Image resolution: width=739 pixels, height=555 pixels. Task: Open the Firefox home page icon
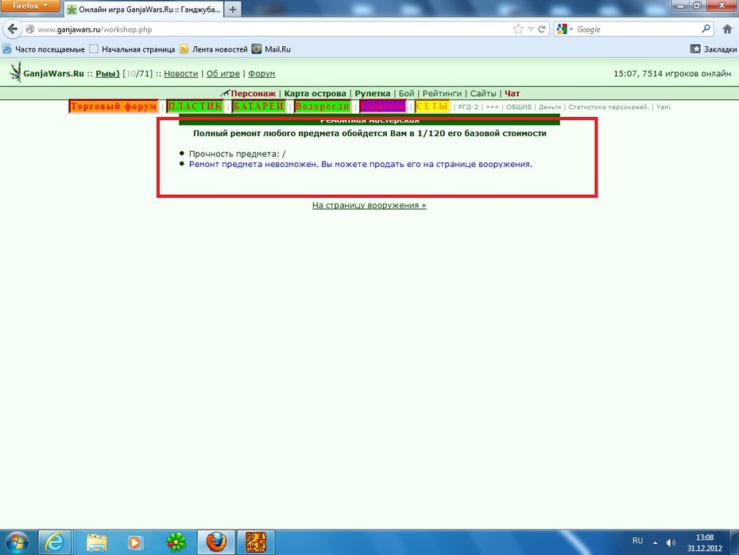coord(727,29)
